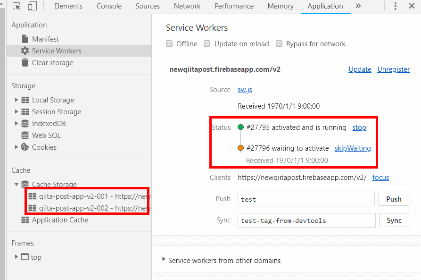421x280 pixels.
Task: Click the Cookies icon in sidebar
Action: [x=25, y=147]
